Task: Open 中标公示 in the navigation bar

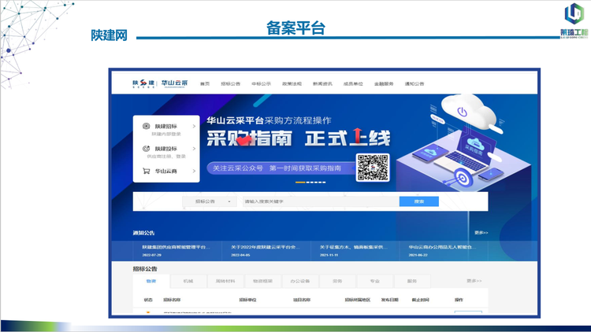Action: click(261, 84)
